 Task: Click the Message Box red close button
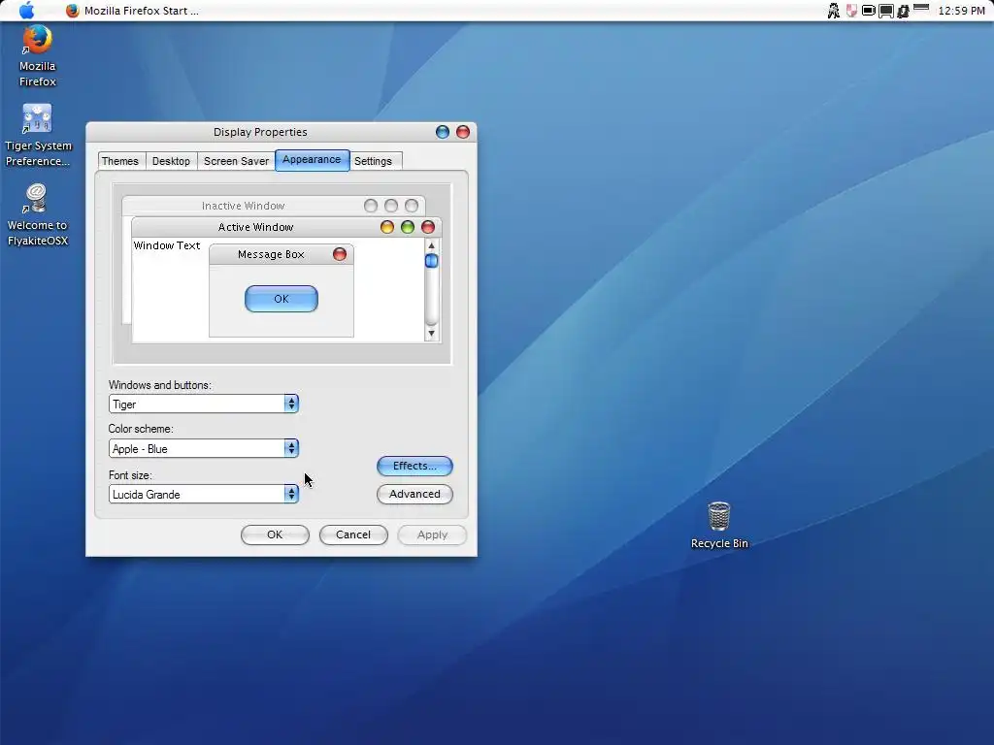click(340, 254)
